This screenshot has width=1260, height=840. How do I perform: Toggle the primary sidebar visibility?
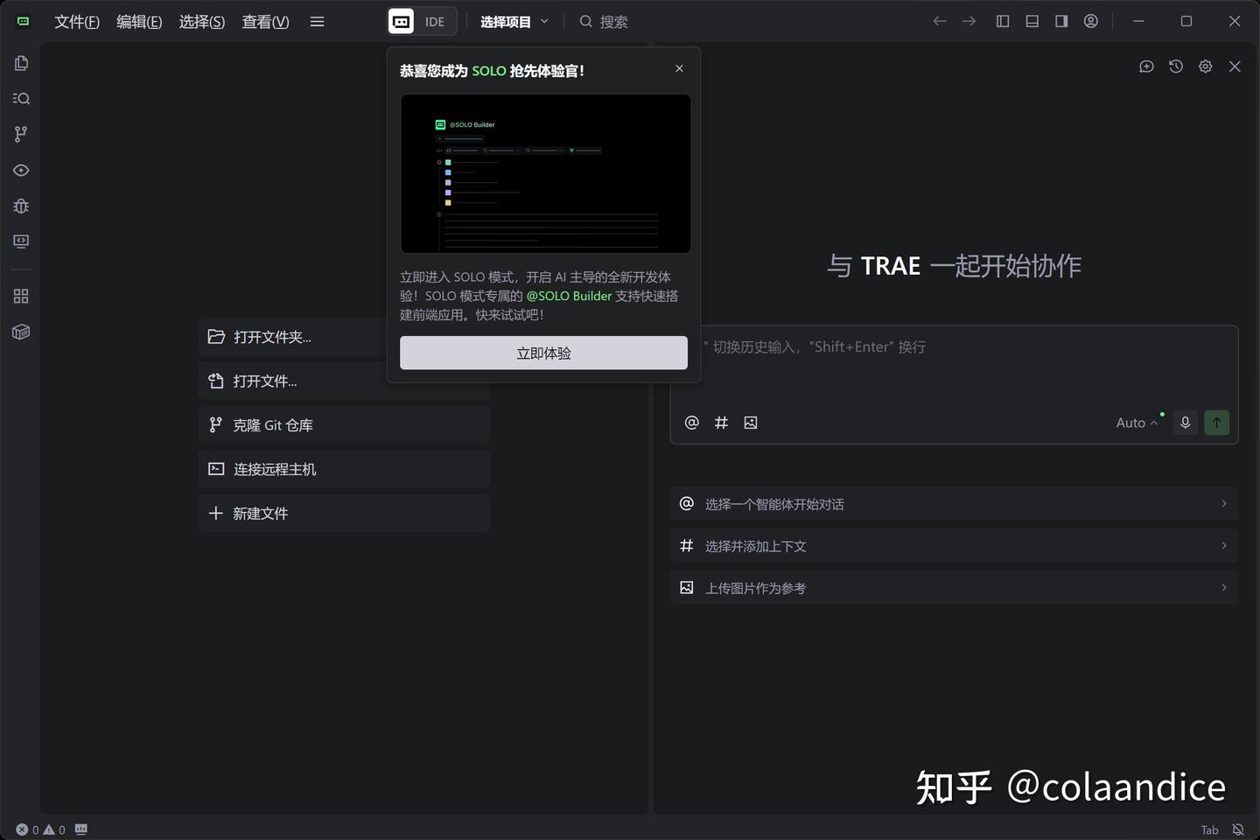[1003, 21]
